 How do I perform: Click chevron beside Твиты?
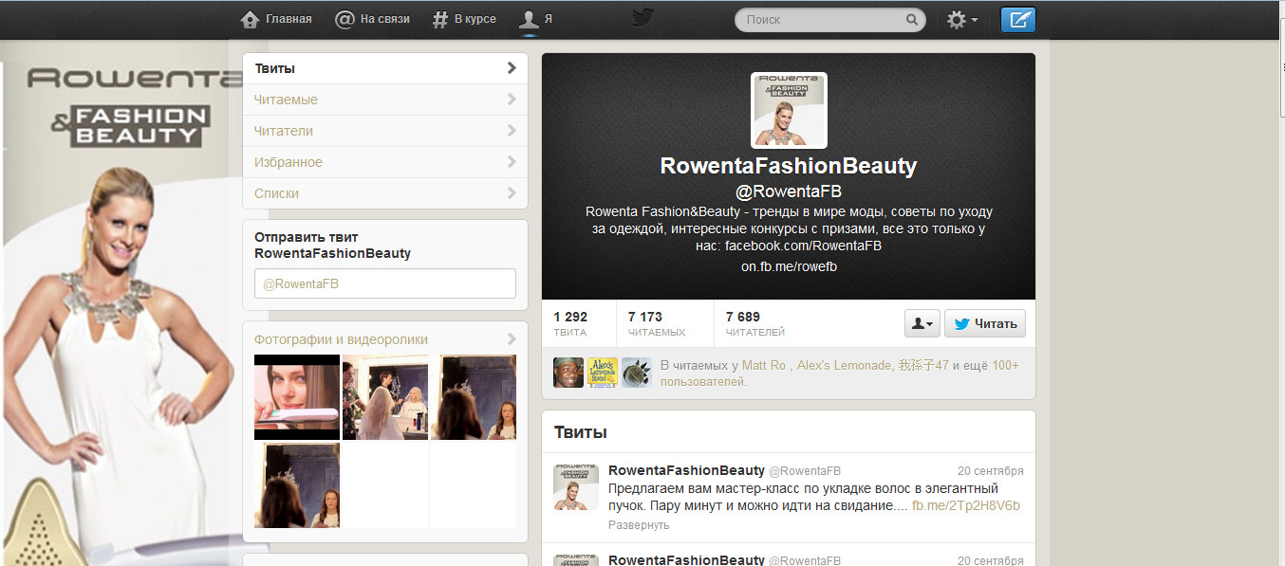[x=512, y=68]
